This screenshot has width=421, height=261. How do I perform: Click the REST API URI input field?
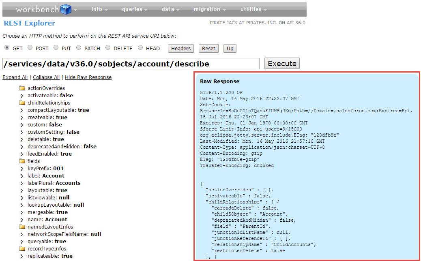[x=131, y=64]
